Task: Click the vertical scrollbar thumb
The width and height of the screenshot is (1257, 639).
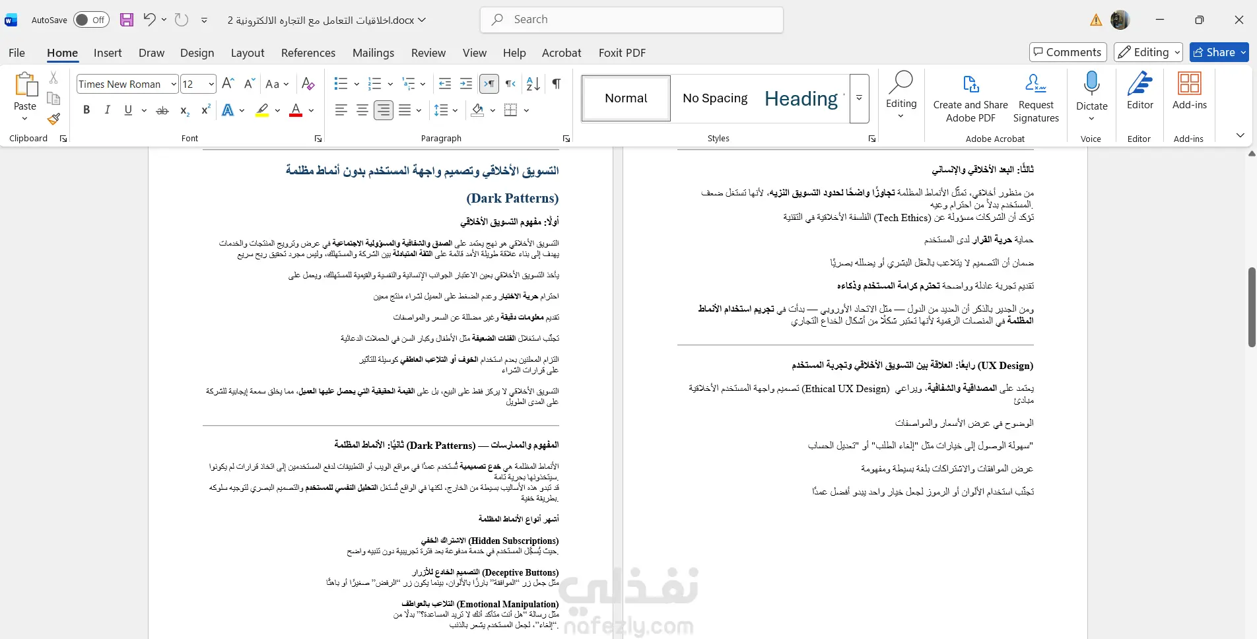Action: pyautogui.click(x=1251, y=307)
